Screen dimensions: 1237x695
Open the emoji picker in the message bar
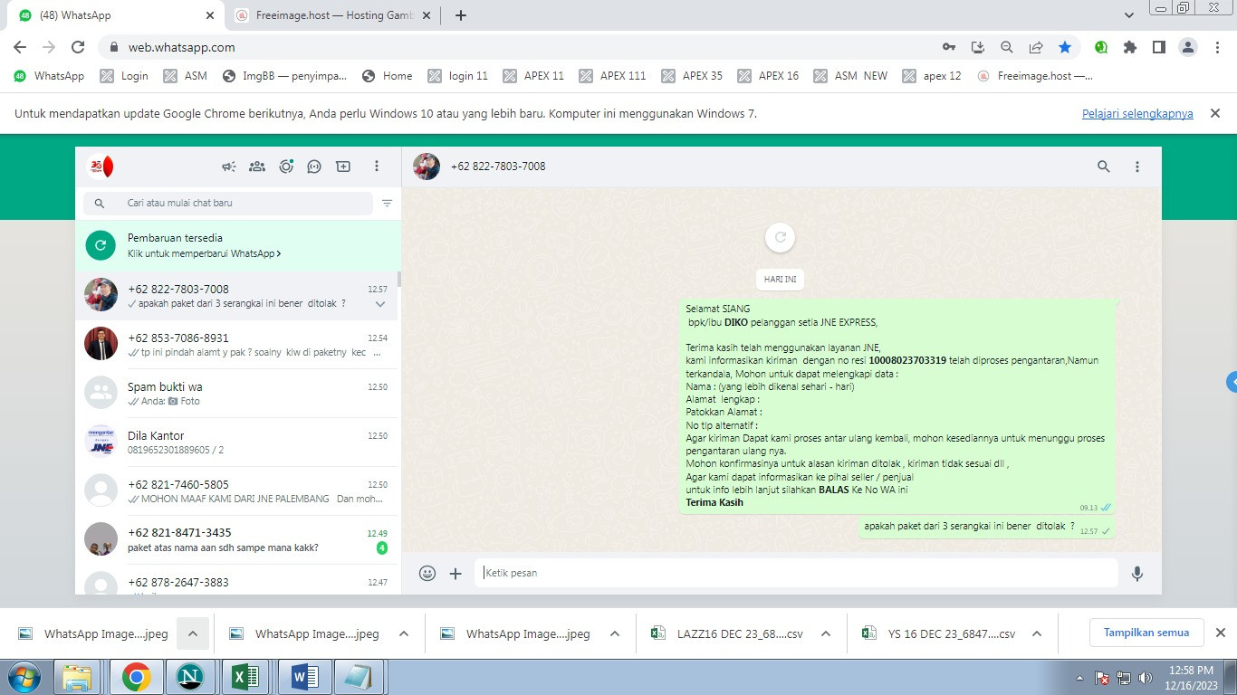pyautogui.click(x=427, y=573)
